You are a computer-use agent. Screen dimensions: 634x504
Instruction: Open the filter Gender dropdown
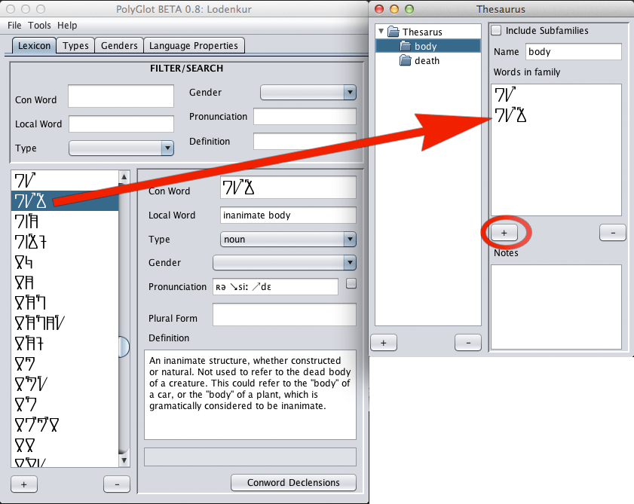pyautogui.click(x=308, y=93)
